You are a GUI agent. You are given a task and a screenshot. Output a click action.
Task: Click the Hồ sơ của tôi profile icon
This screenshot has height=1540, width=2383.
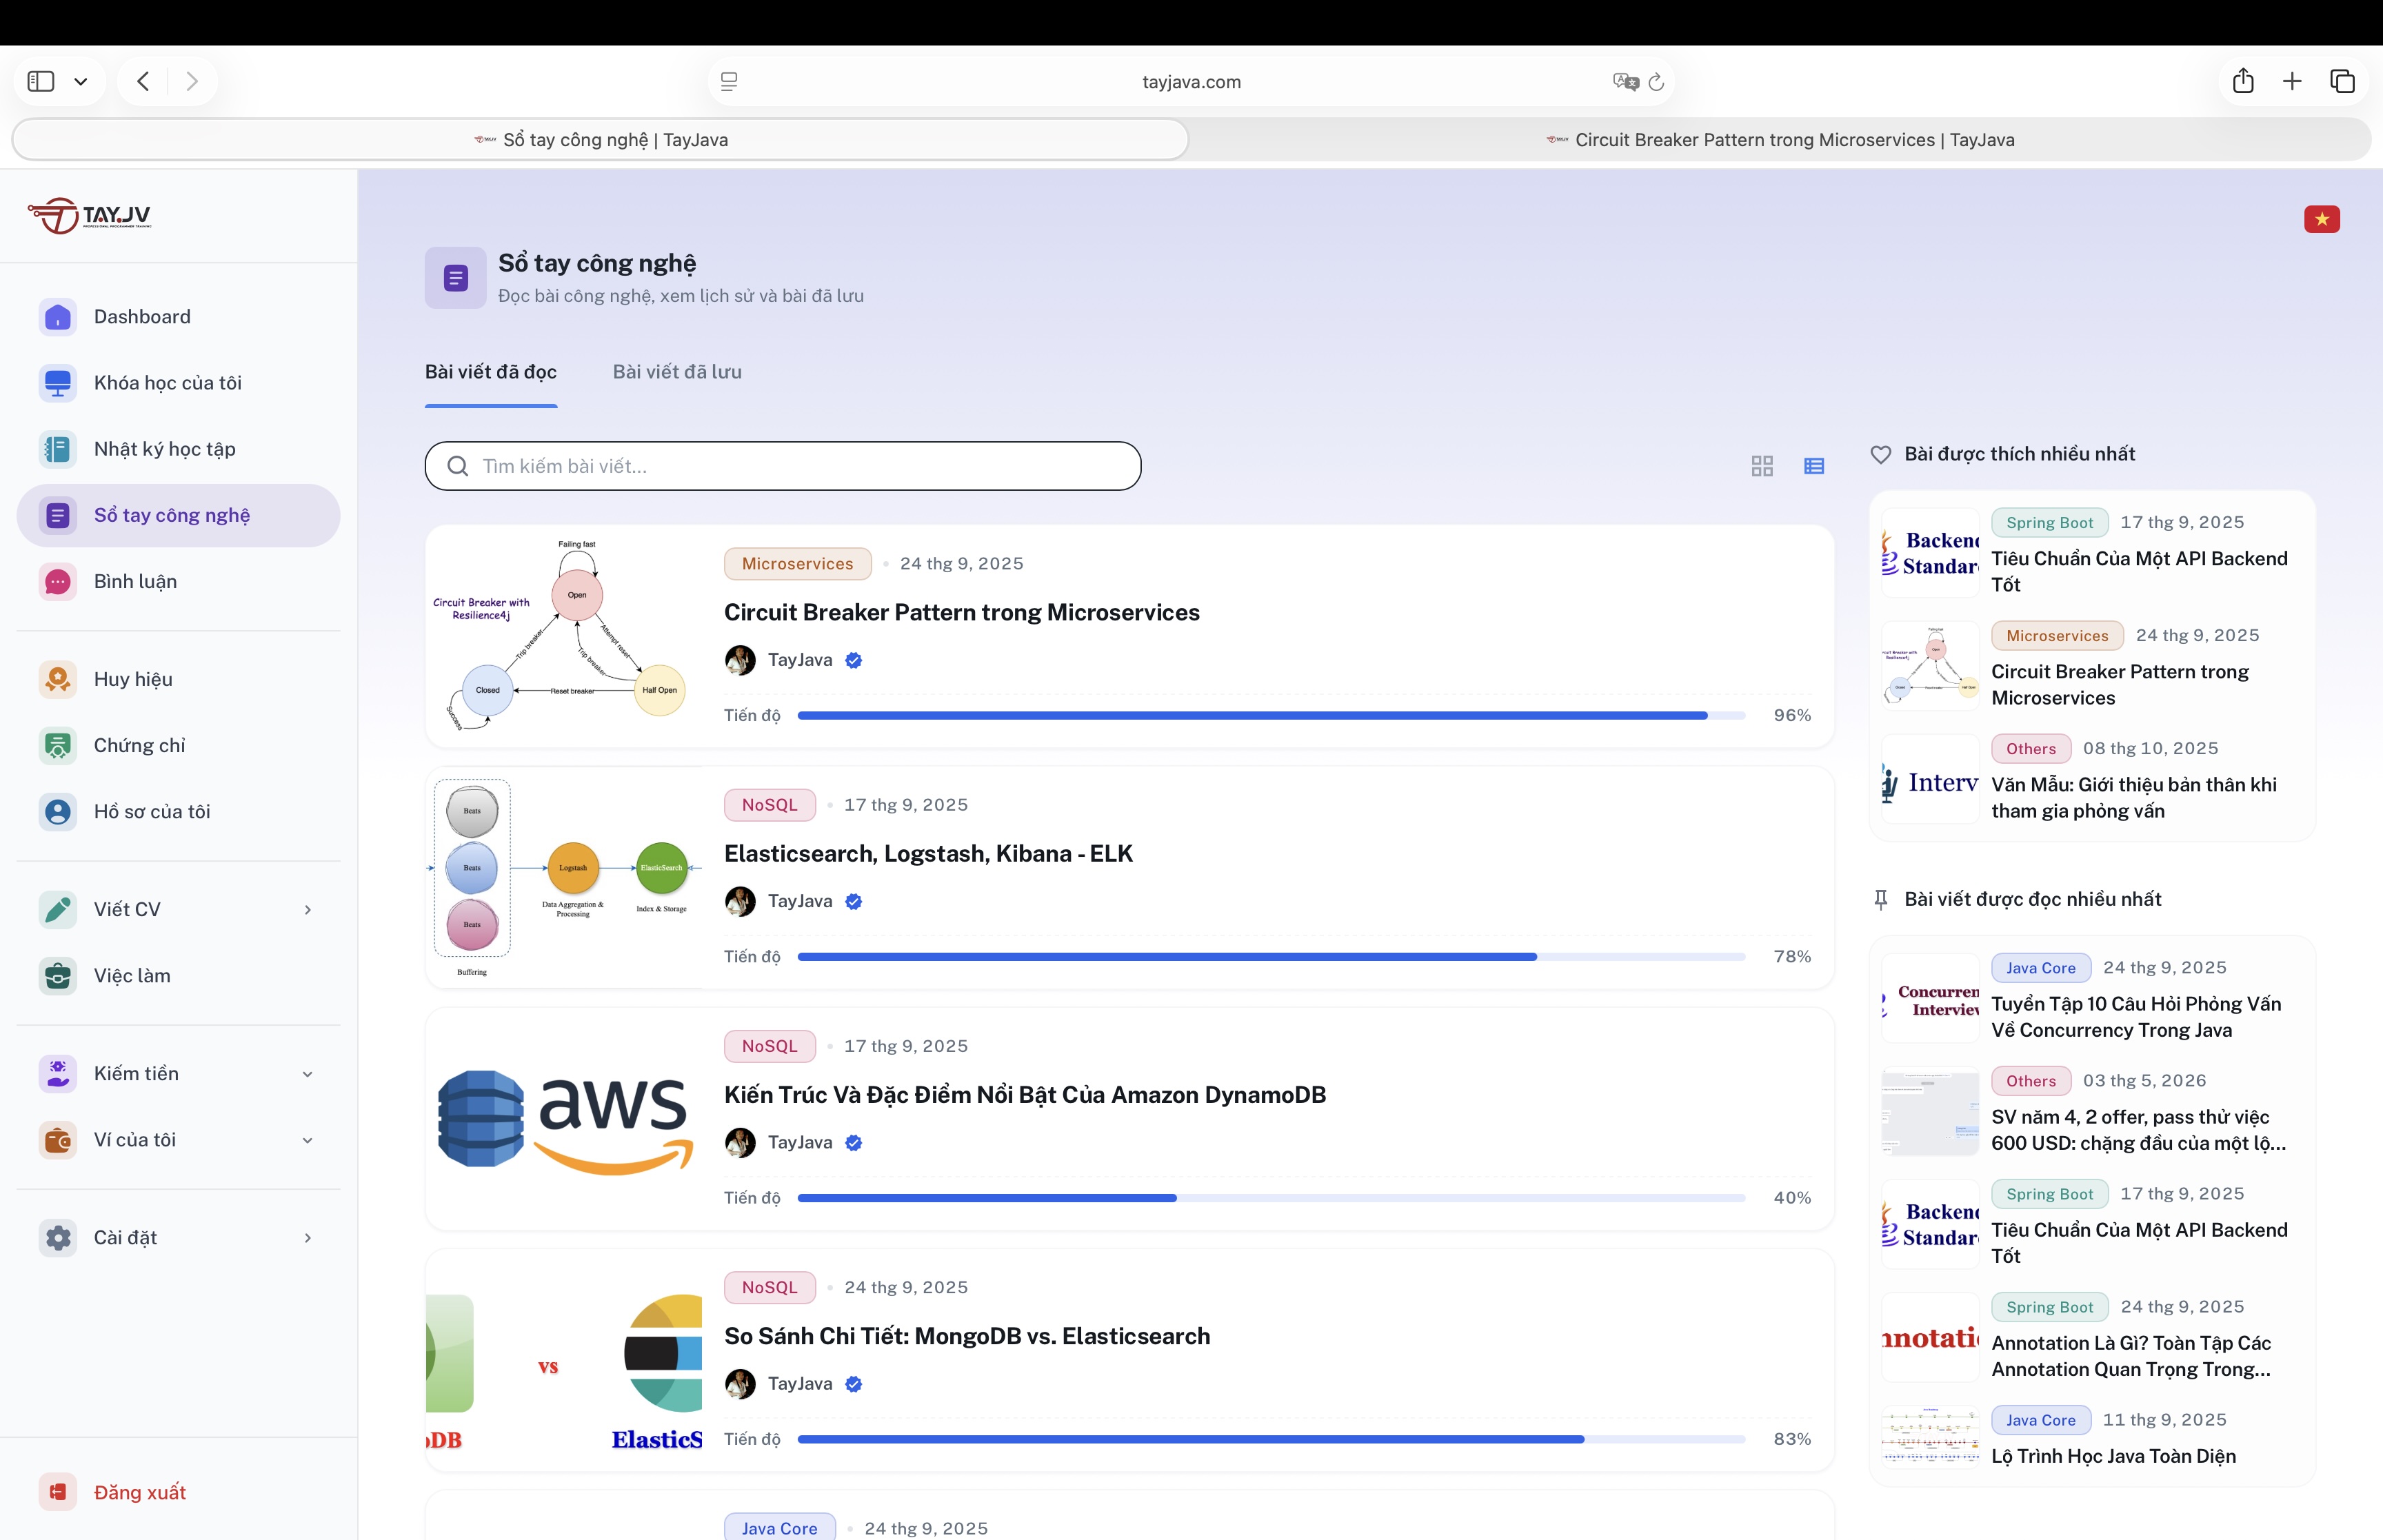[58, 811]
